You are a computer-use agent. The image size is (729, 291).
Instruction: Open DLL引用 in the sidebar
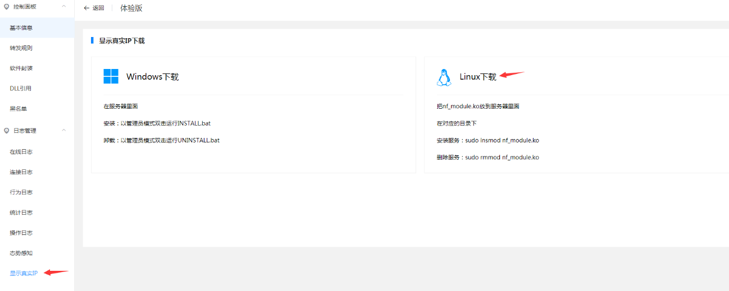coord(37,88)
